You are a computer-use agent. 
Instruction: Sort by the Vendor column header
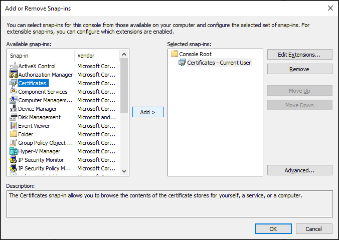(x=98, y=56)
